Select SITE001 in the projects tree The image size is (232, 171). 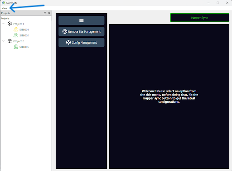pos(24,30)
